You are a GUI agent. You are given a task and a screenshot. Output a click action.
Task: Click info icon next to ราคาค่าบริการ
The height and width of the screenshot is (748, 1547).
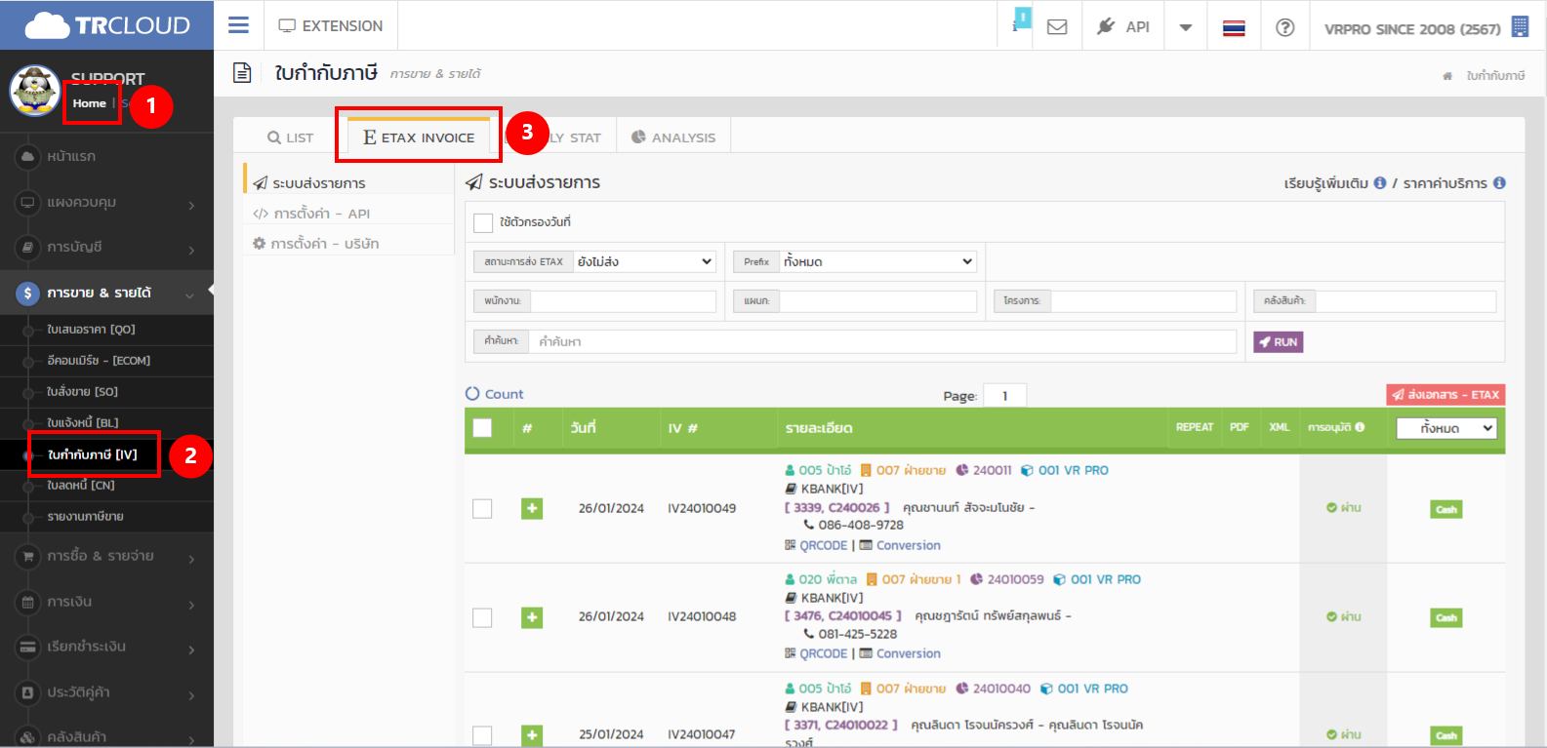coord(1499,182)
